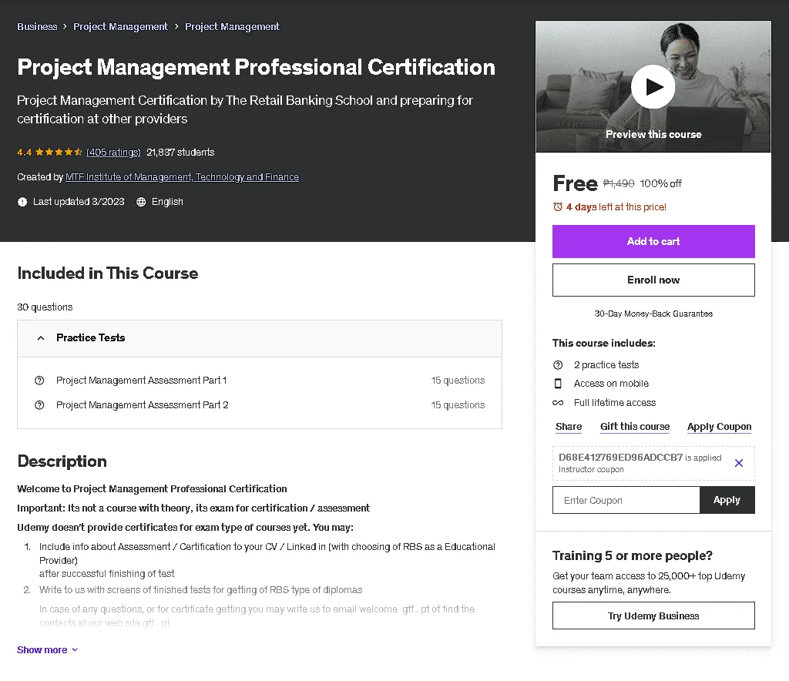789x681 pixels.
Task: Click the Share link
Action: (569, 427)
